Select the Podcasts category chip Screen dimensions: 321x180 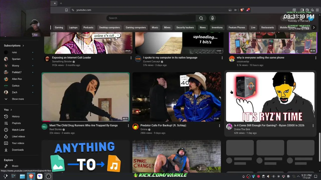[x=88, y=27]
